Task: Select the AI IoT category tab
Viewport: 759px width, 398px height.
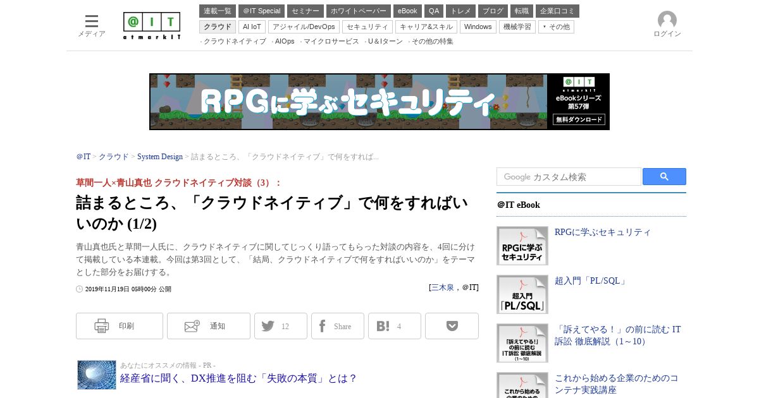Action: [252, 27]
